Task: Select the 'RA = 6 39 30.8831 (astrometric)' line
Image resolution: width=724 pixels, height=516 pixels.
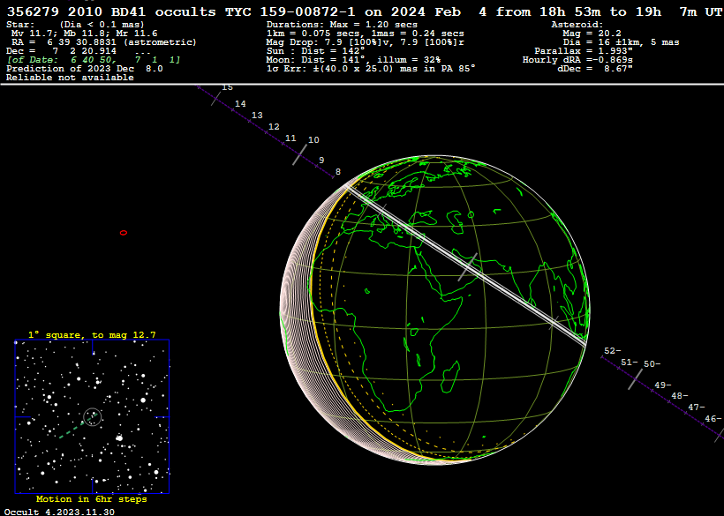Action: tap(104, 42)
